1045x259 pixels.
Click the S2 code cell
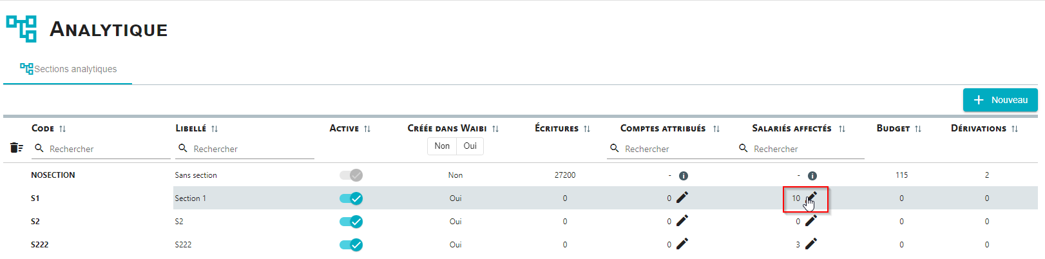pyautogui.click(x=35, y=222)
